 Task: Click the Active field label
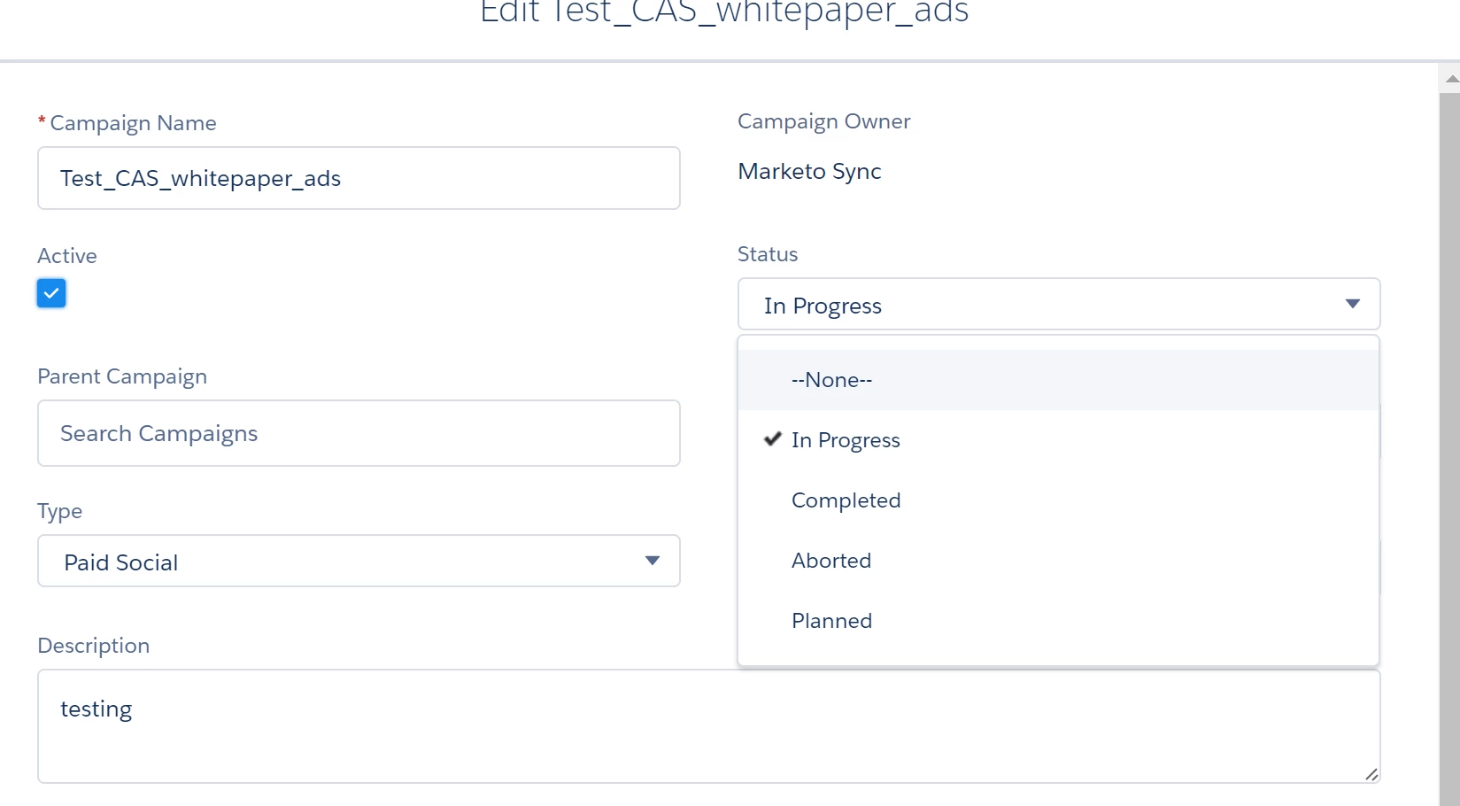67,256
